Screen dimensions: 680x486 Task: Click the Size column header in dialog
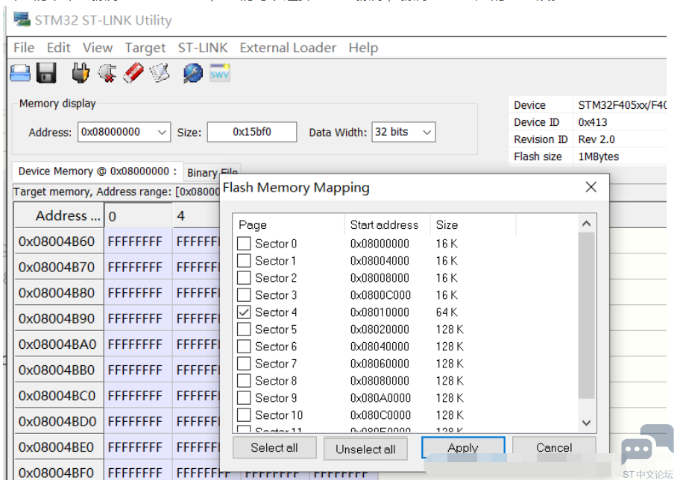473,225
